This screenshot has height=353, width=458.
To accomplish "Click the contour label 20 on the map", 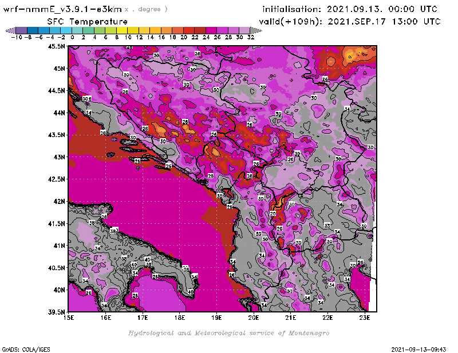I will point(273,214).
